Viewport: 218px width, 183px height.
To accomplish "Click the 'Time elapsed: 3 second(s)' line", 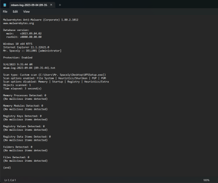I will click(22, 88).
